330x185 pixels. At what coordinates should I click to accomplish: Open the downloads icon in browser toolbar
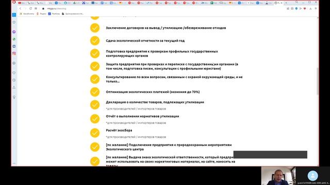click(310, 9)
